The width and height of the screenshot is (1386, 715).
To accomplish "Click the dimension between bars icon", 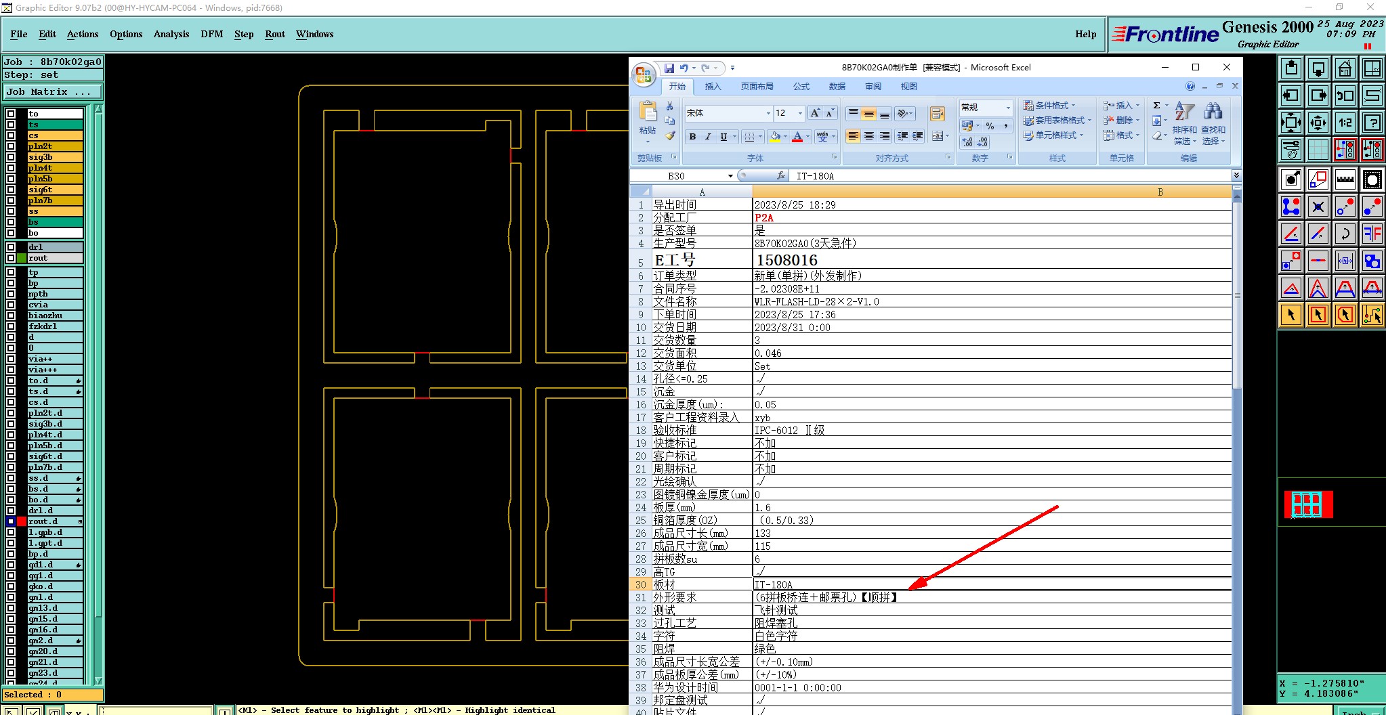I will 1345,261.
